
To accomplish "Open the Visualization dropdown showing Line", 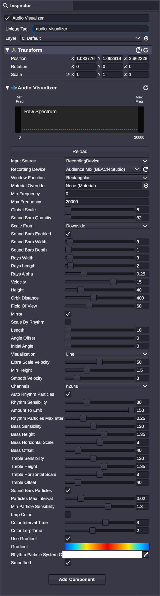I will (106, 354).
